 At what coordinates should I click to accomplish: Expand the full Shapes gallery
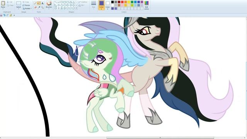(76, 8)
